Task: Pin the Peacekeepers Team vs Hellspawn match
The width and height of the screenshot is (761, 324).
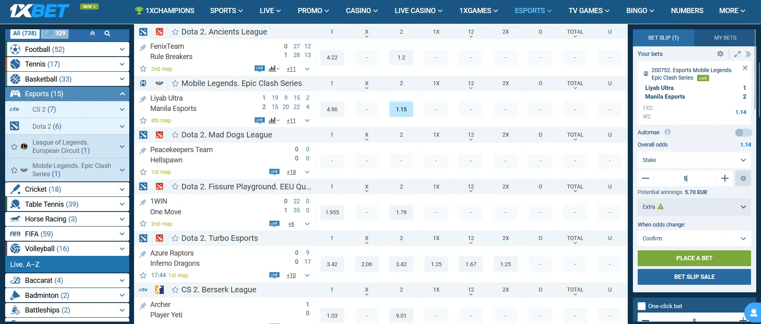Action: (143, 151)
